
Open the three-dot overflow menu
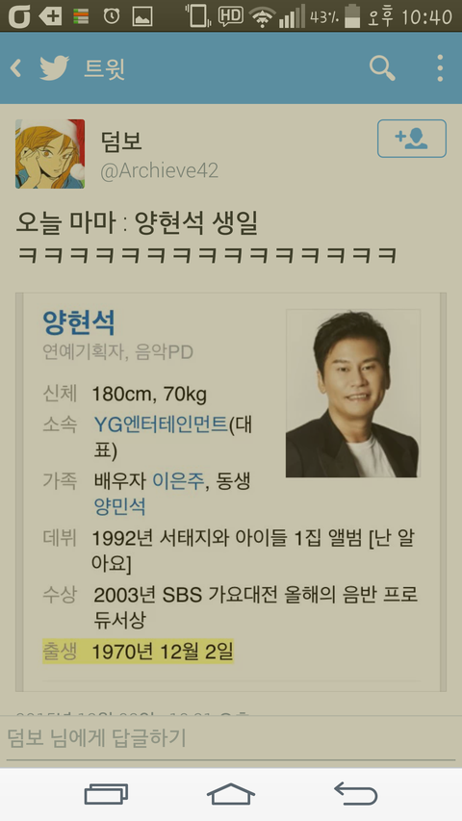click(440, 68)
